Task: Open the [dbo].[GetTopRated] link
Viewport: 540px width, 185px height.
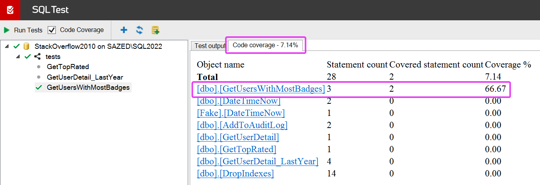Action: (x=237, y=149)
